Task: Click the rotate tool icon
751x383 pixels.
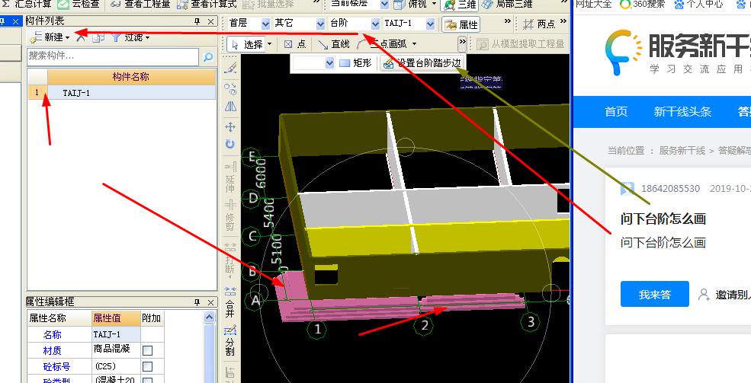Action: (x=230, y=144)
